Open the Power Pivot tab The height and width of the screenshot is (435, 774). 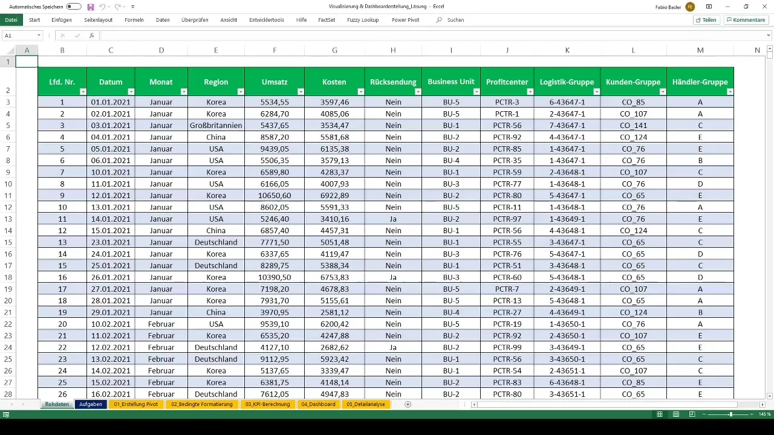coord(405,20)
